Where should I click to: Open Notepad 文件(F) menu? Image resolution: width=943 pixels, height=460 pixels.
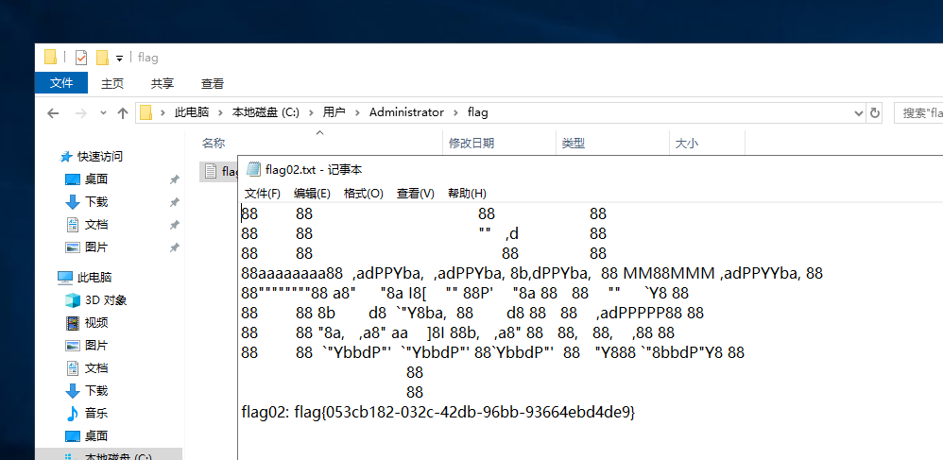click(x=263, y=193)
